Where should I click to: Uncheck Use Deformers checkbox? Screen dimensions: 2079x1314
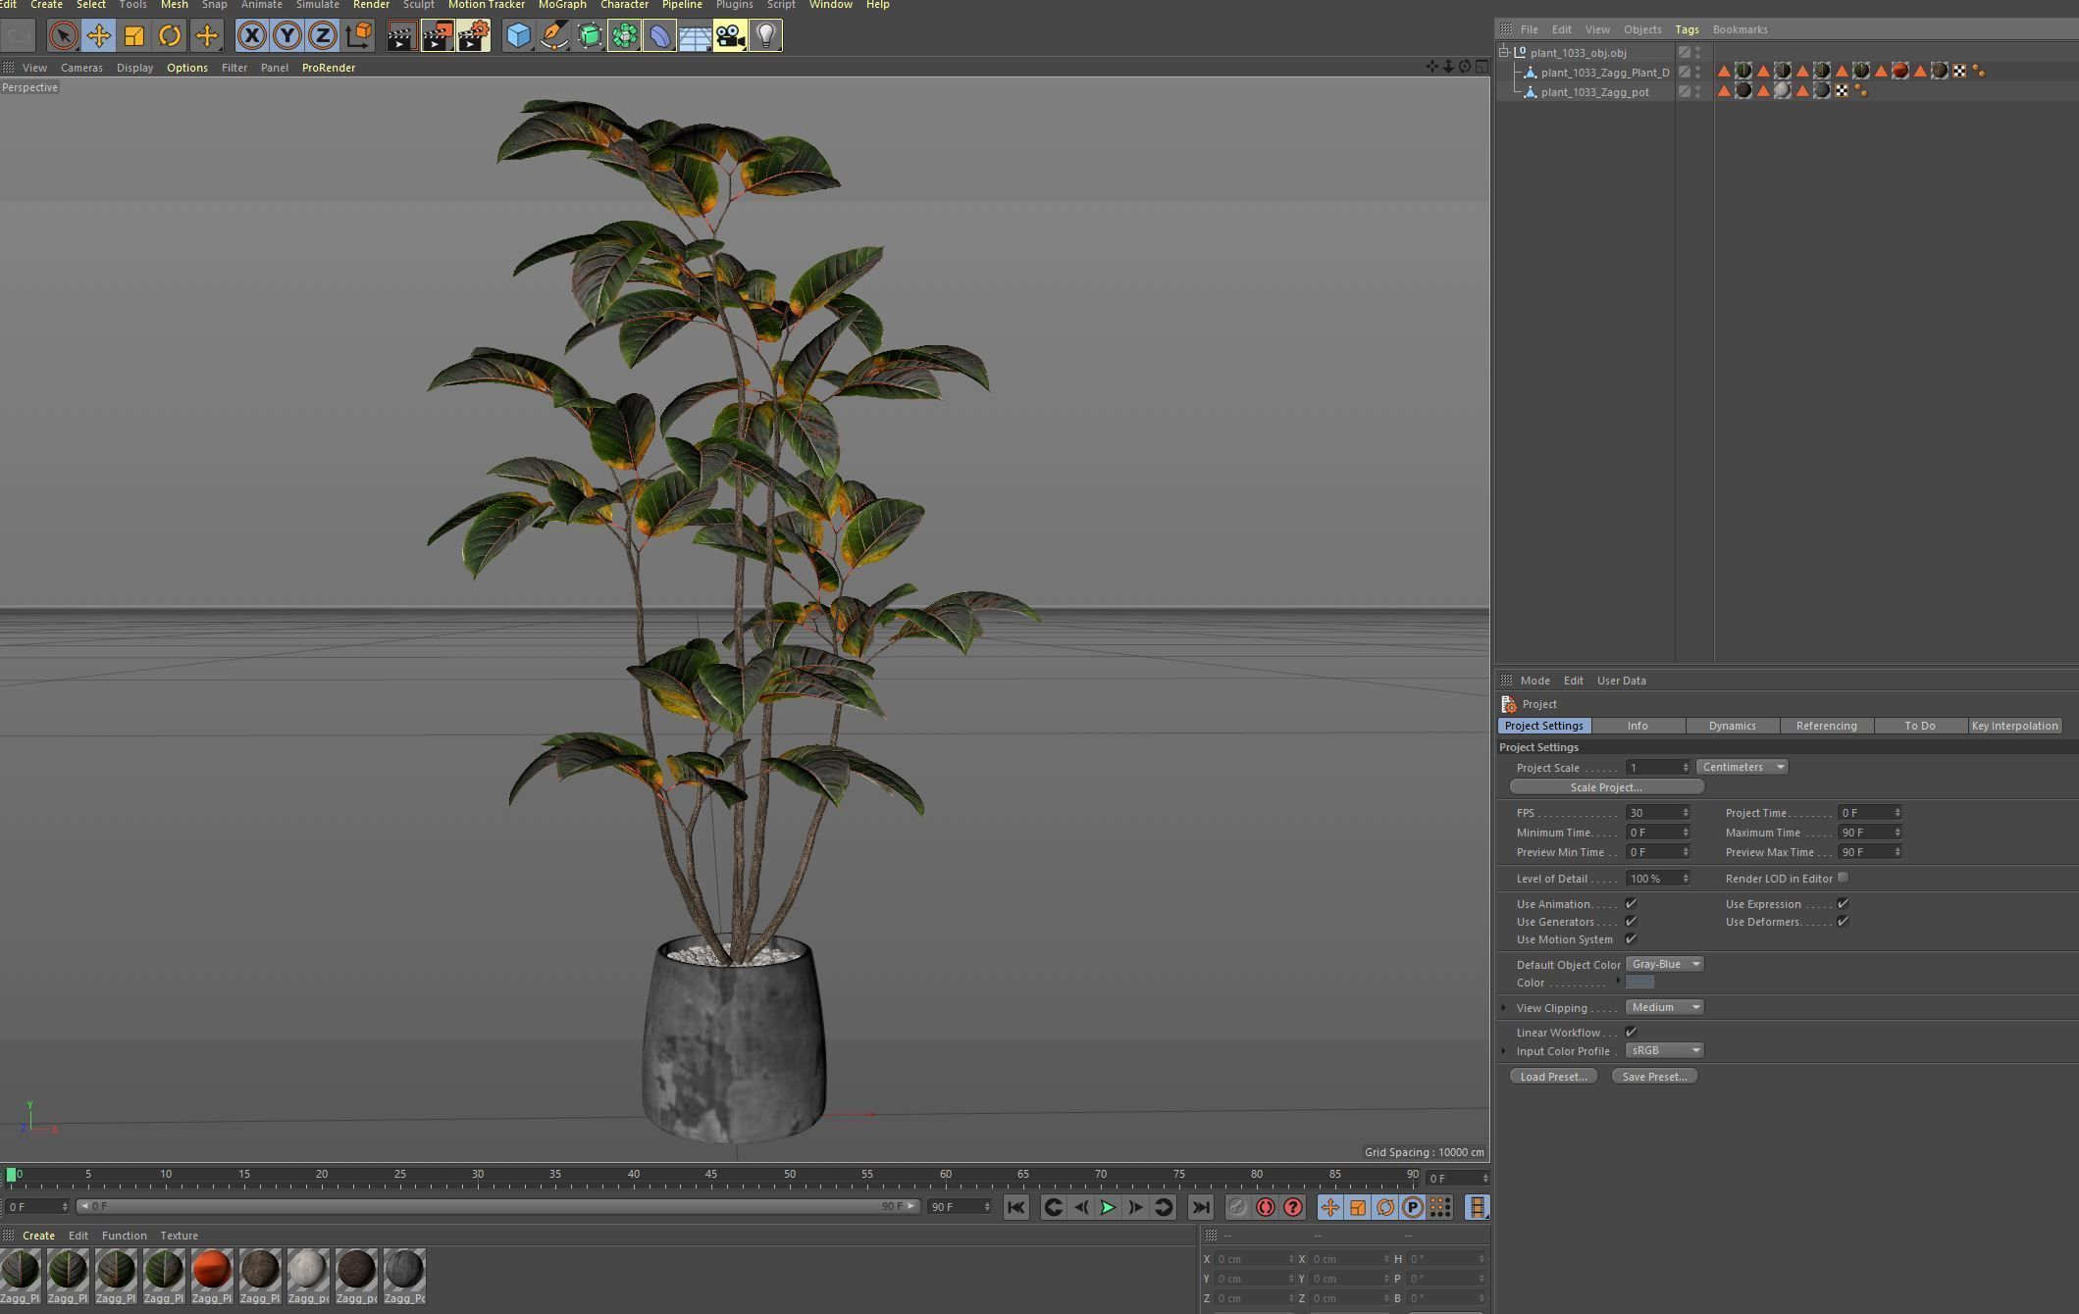point(1843,921)
